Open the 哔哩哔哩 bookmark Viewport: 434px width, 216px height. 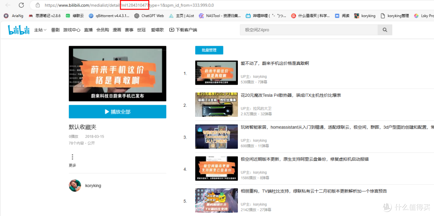(266, 16)
